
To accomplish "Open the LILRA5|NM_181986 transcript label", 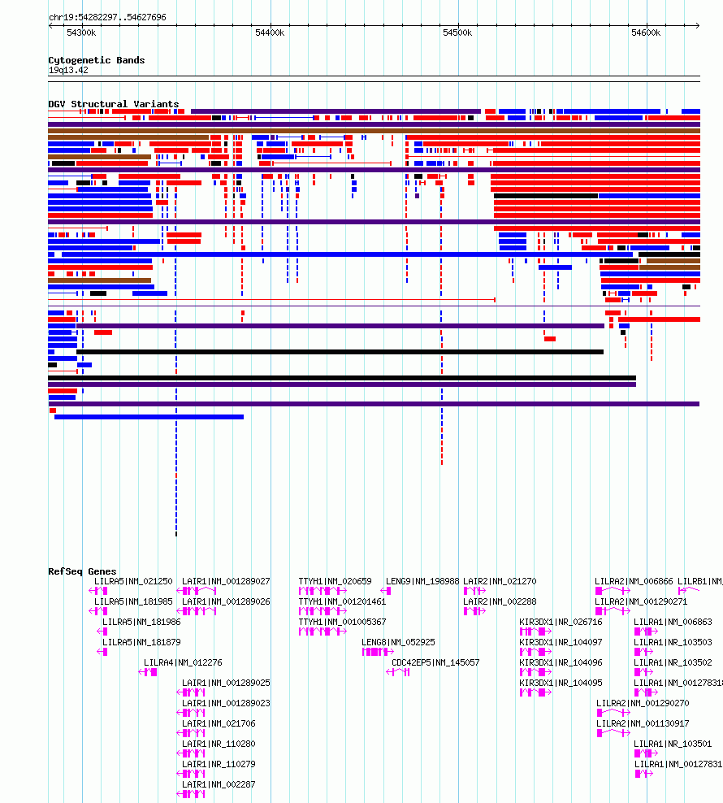I will point(141,623).
